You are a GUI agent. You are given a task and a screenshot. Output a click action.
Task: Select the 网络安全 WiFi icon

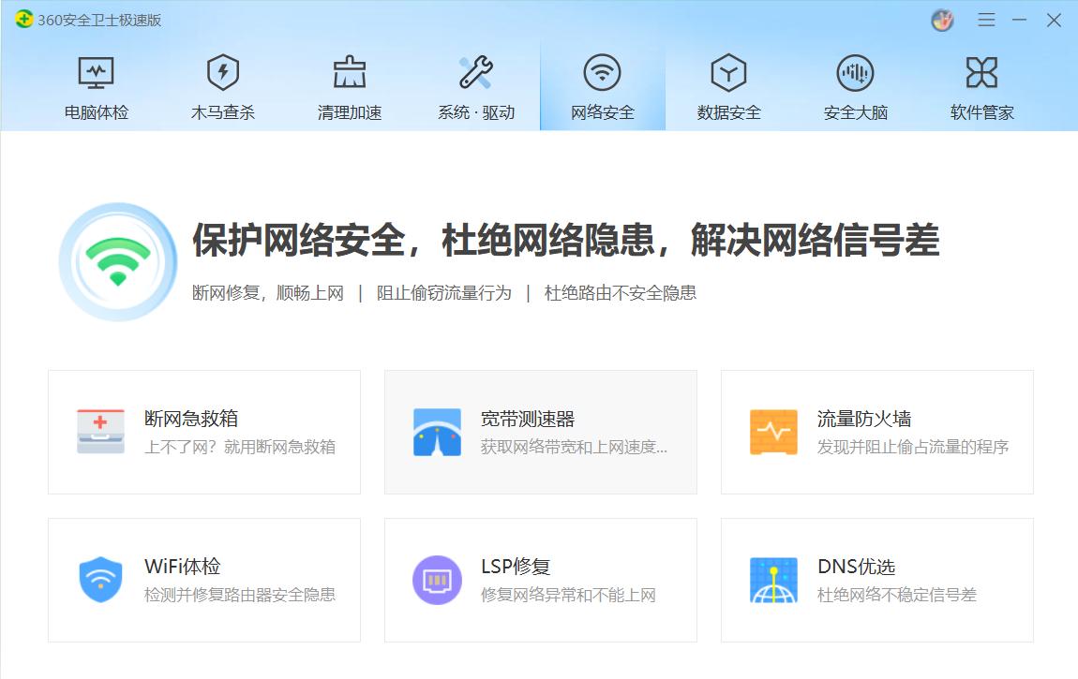pos(601,71)
